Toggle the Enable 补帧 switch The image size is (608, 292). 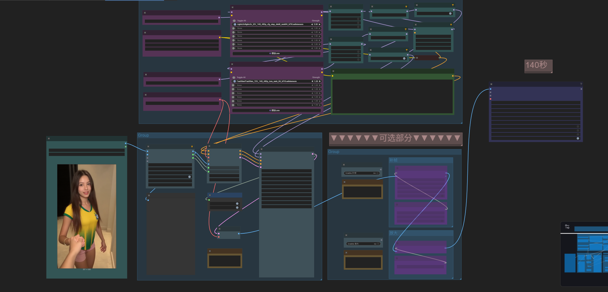click(377, 173)
